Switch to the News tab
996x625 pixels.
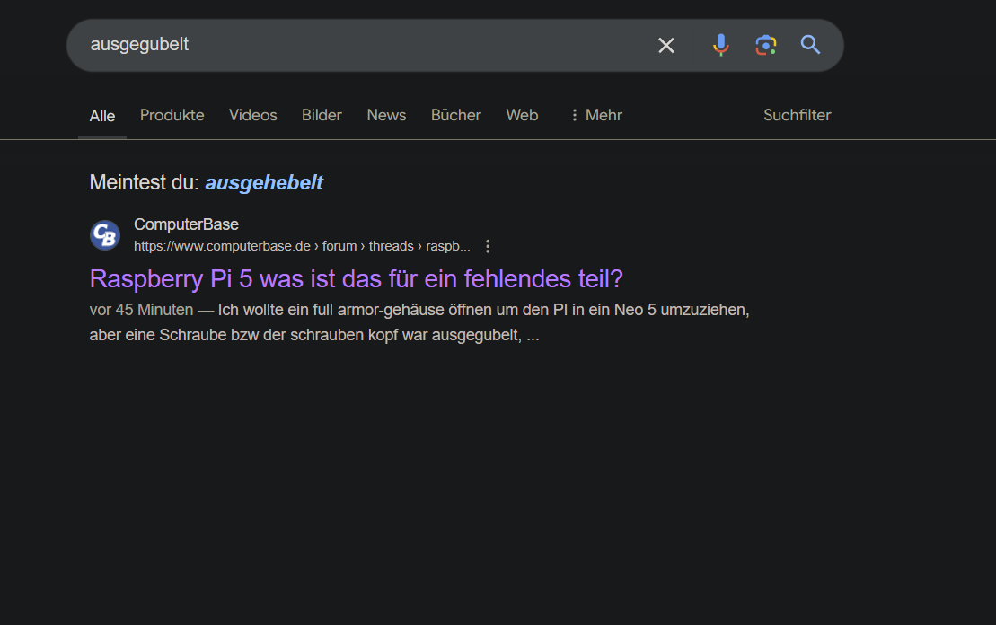386,115
